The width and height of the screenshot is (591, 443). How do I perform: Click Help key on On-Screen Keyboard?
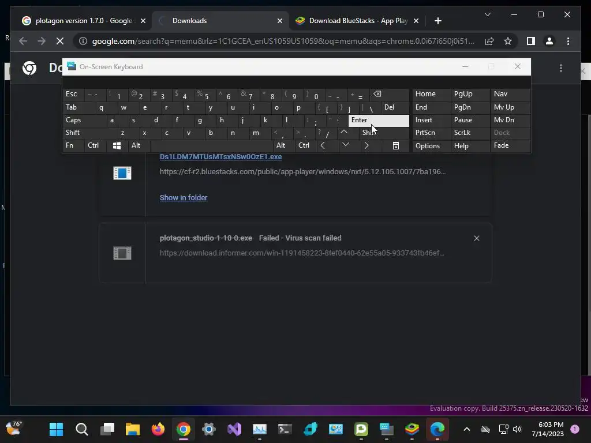pos(470,146)
